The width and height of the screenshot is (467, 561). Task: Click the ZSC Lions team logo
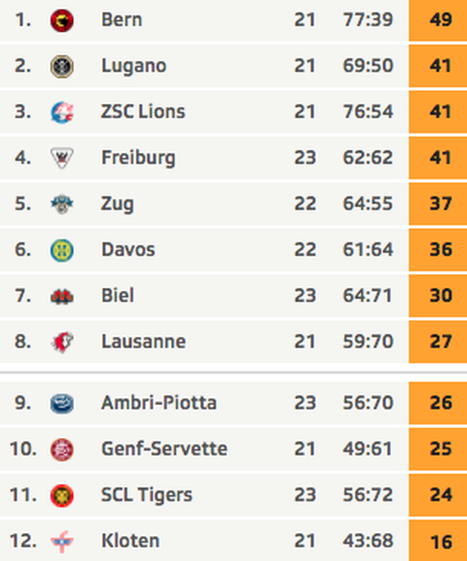(62, 113)
